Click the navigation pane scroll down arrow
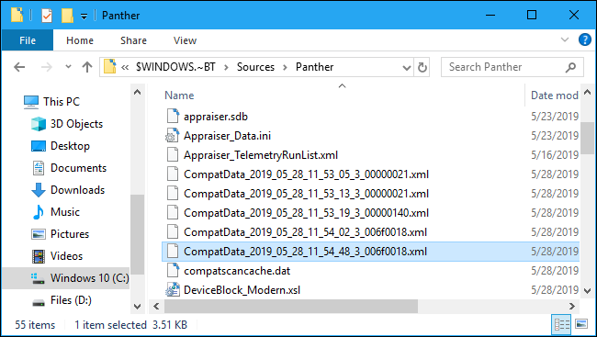Viewport: 597px width, 337px height. click(138, 306)
